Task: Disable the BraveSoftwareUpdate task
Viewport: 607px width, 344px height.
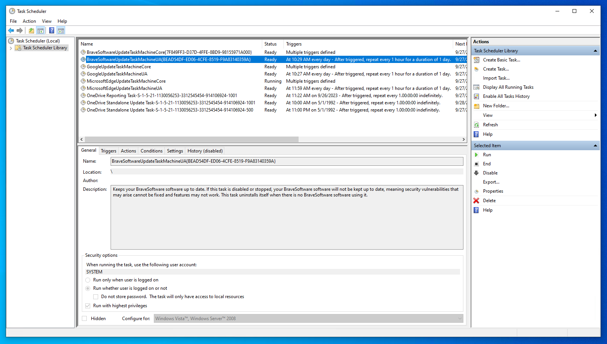Action: point(490,173)
